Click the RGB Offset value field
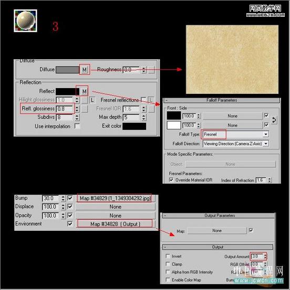 click(x=257, y=264)
